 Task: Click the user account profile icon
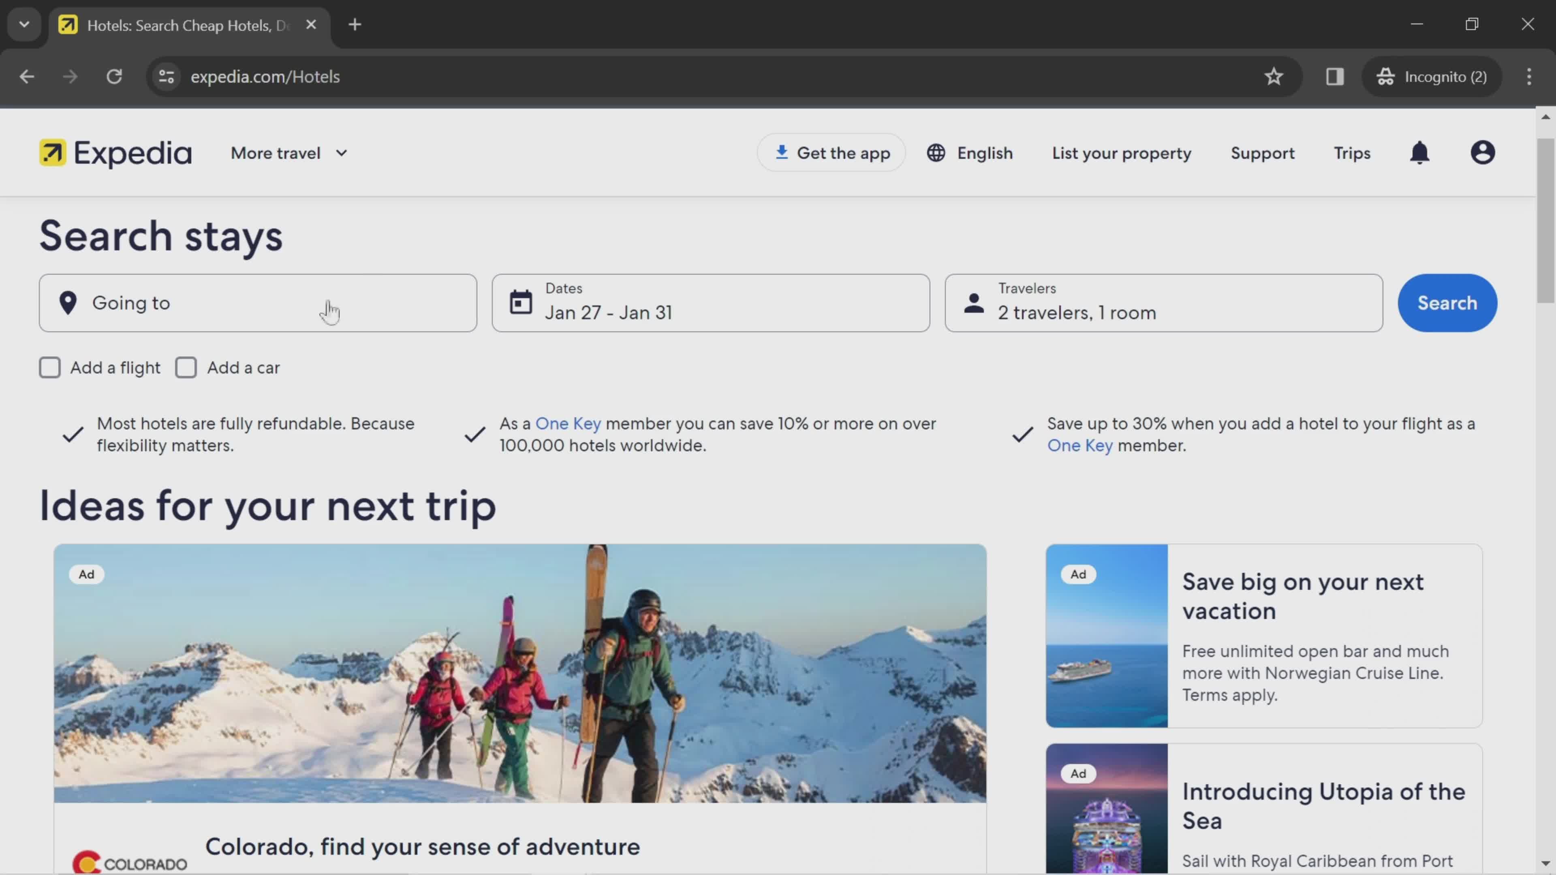pos(1482,153)
